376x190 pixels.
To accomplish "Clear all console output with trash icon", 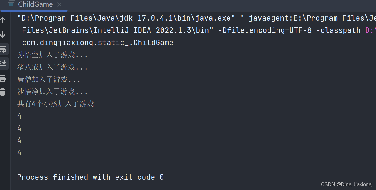I will pos(3,92).
